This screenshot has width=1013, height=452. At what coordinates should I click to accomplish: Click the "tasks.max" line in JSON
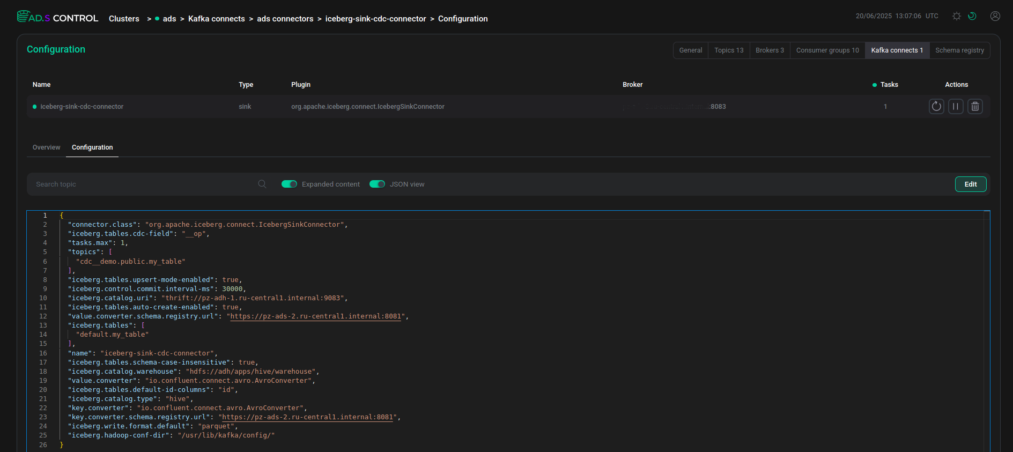(98, 243)
